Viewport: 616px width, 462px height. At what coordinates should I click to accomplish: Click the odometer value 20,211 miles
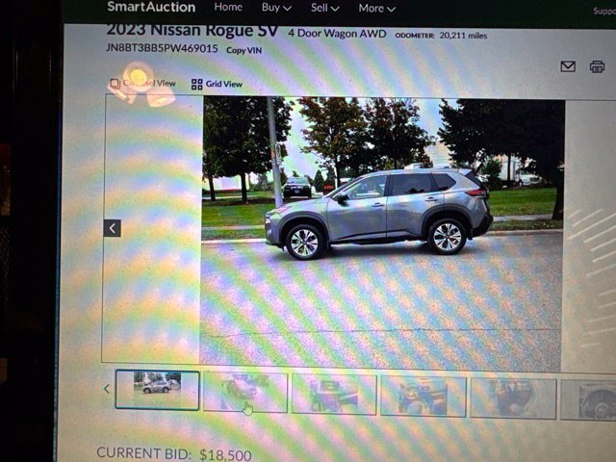coord(463,36)
